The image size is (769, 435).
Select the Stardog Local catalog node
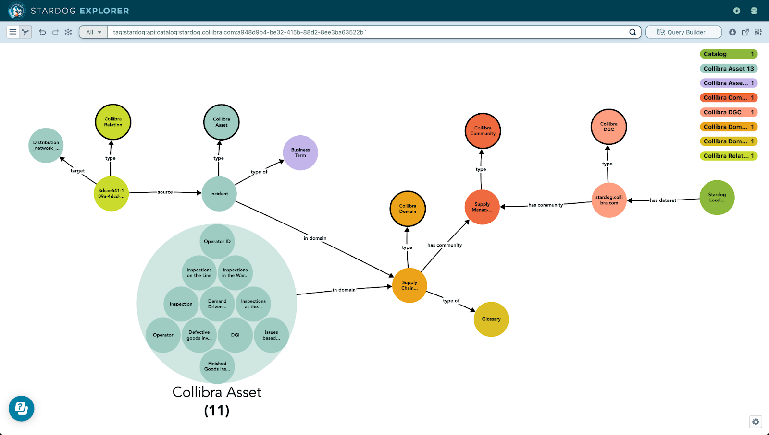click(717, 198)
